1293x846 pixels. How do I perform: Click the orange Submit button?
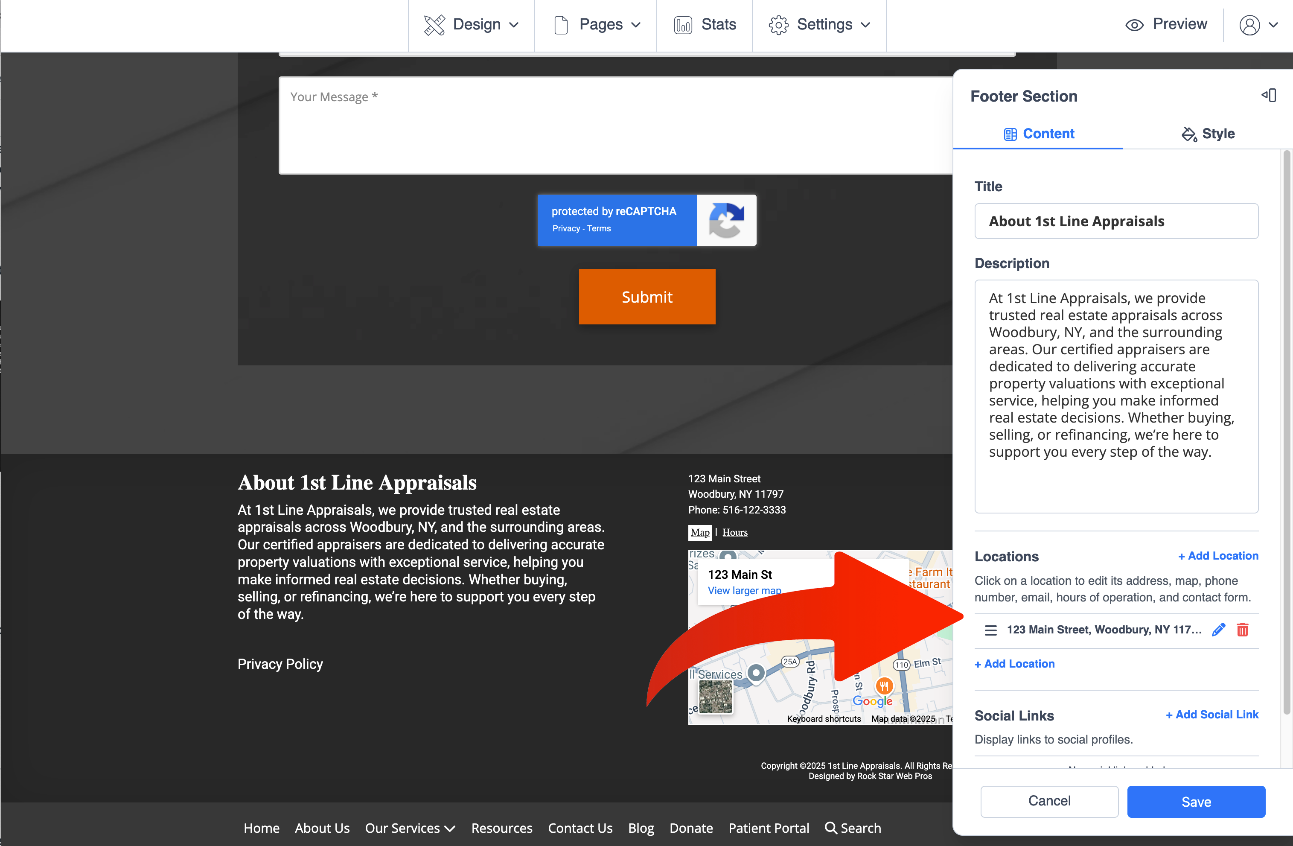tap(647, 297)
